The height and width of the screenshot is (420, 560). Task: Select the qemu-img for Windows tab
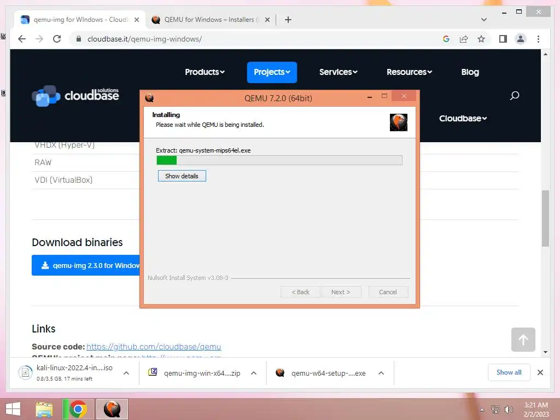click(80, 20)
